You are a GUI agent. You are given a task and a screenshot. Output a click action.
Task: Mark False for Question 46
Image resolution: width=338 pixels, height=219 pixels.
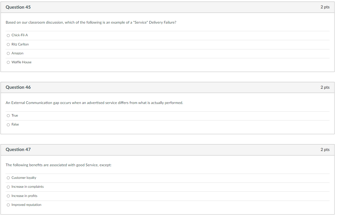pos(8,125)
